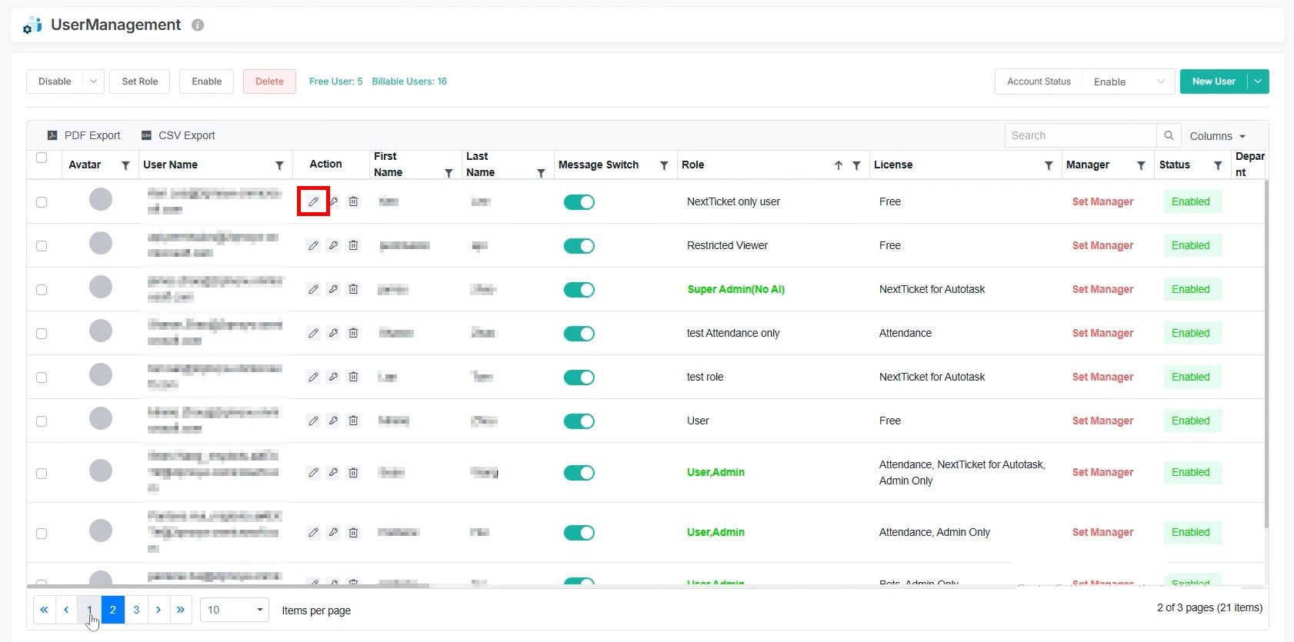Click the PDF Export icon
This screenshot has height=642, width=1294.
52,135
